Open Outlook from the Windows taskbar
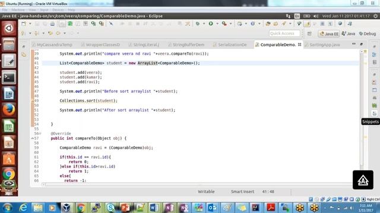380x213 pixels. pos(213,208)
